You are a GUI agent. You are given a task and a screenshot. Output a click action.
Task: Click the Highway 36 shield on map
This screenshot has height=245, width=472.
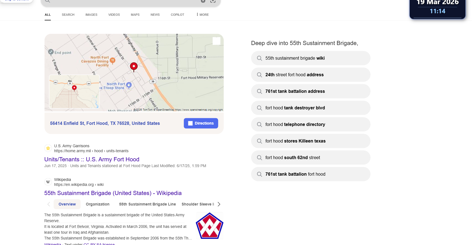click(x=153, y=81)
